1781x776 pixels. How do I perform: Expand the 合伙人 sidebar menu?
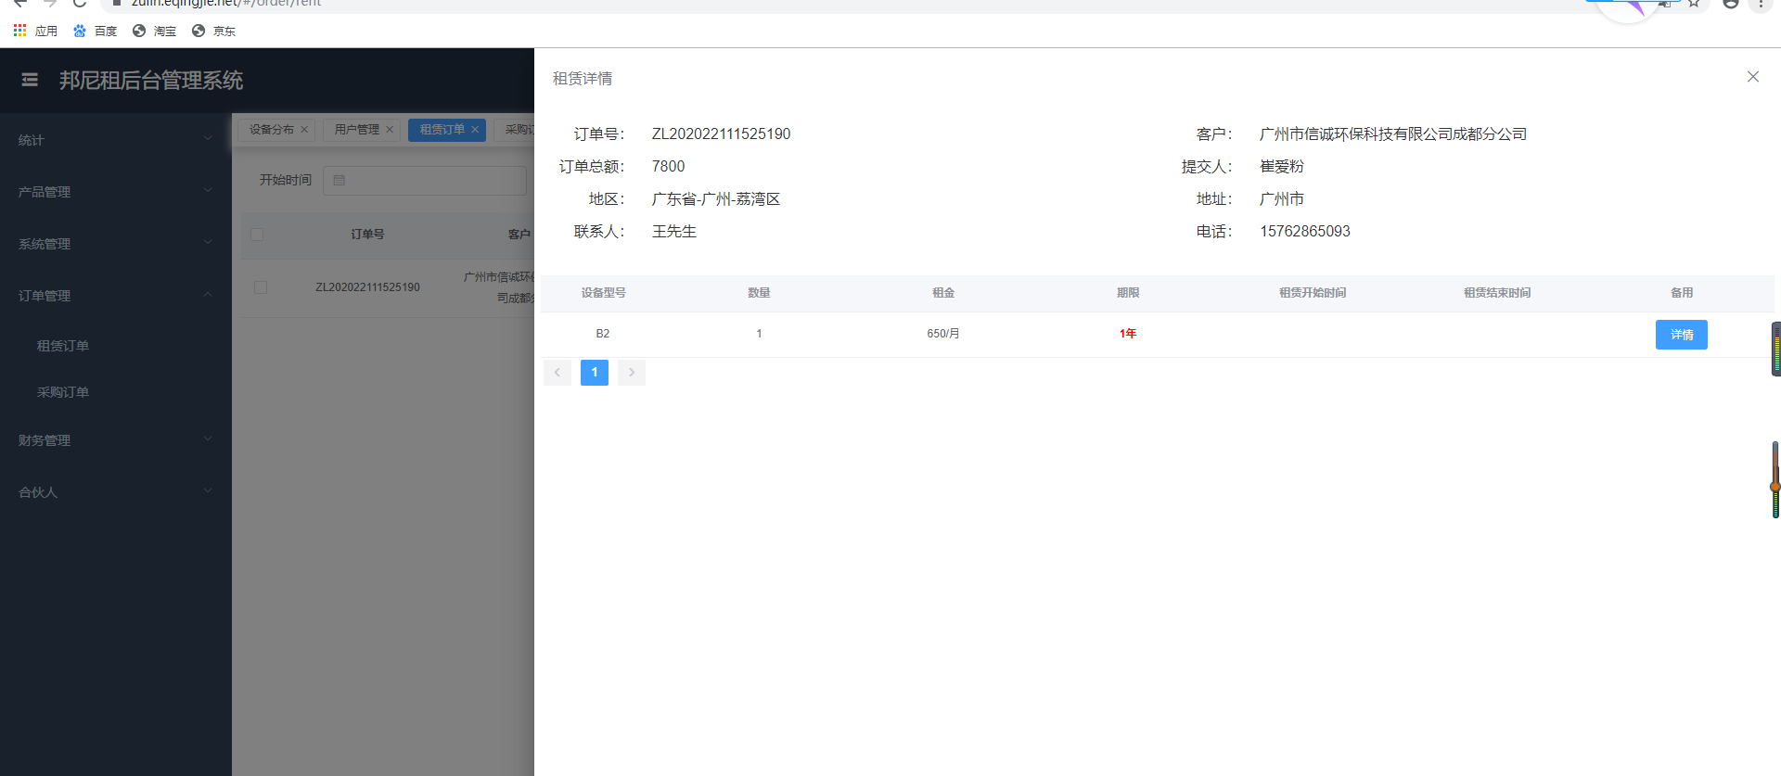click(116, 492)
